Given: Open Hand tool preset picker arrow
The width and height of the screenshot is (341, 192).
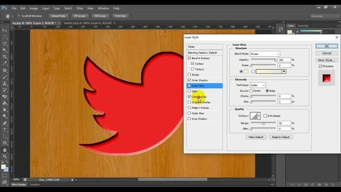Looking at the screenshot, I should pyautogui.click(x=13, y=16).
